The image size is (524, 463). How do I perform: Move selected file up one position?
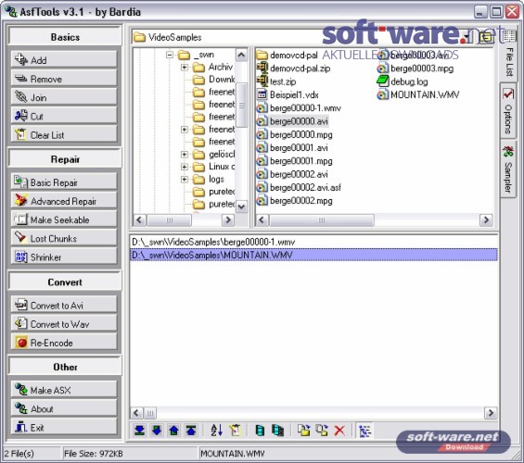tap(173, 431)
